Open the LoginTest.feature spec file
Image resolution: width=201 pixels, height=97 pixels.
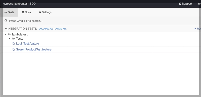click(27, 43)
